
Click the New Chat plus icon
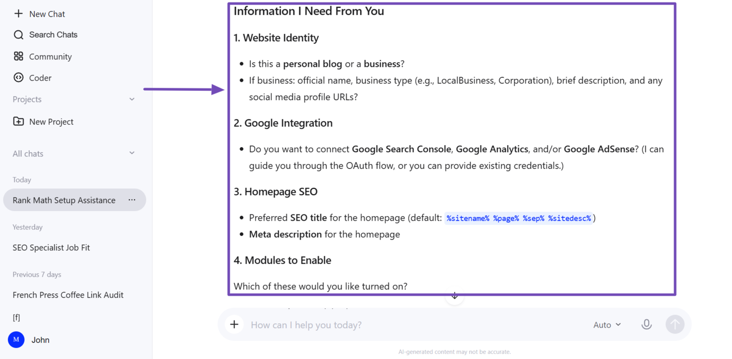tap(18, 14)
